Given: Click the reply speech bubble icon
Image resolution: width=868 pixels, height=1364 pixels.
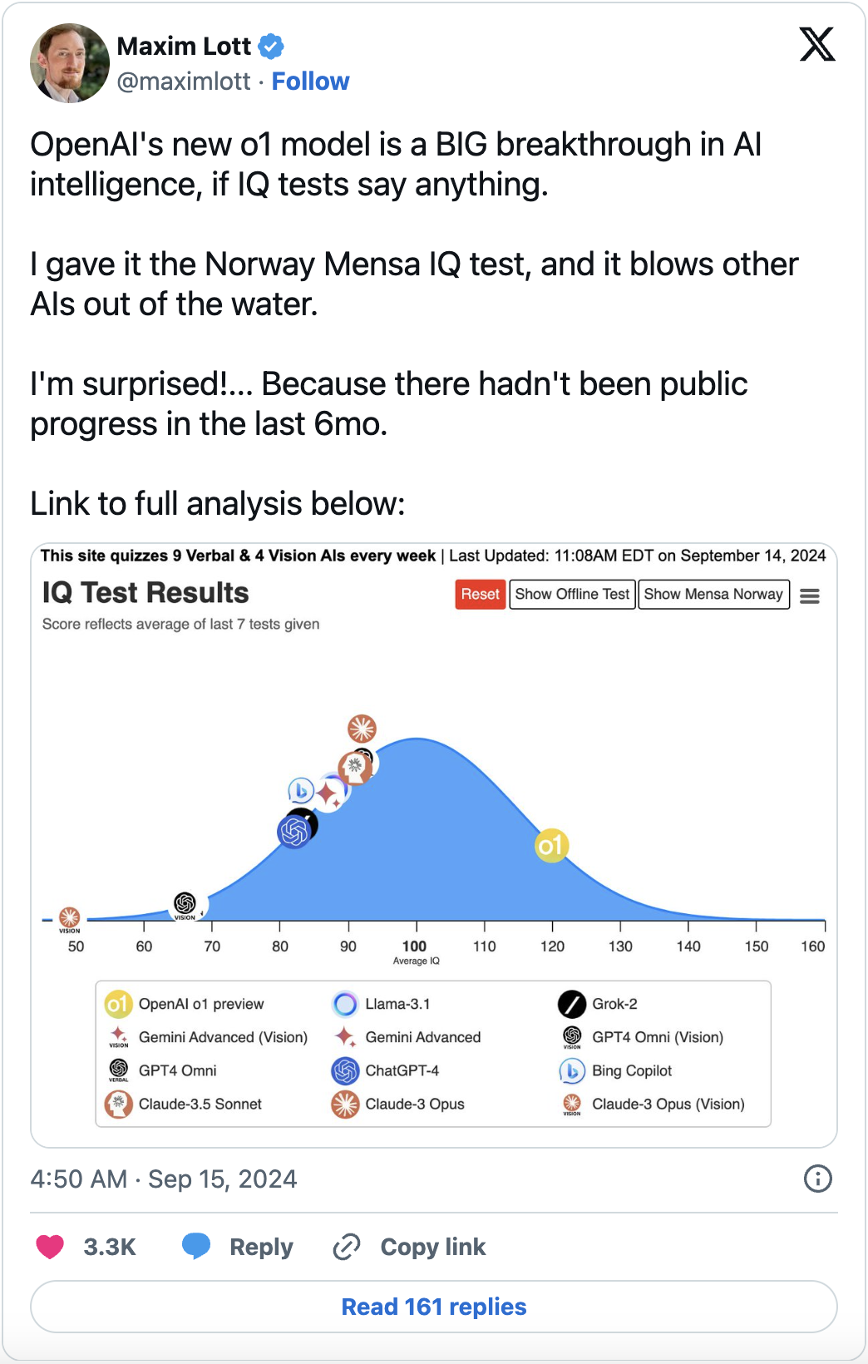Looking at the screenshot, I should click(x=196, y=1246).
